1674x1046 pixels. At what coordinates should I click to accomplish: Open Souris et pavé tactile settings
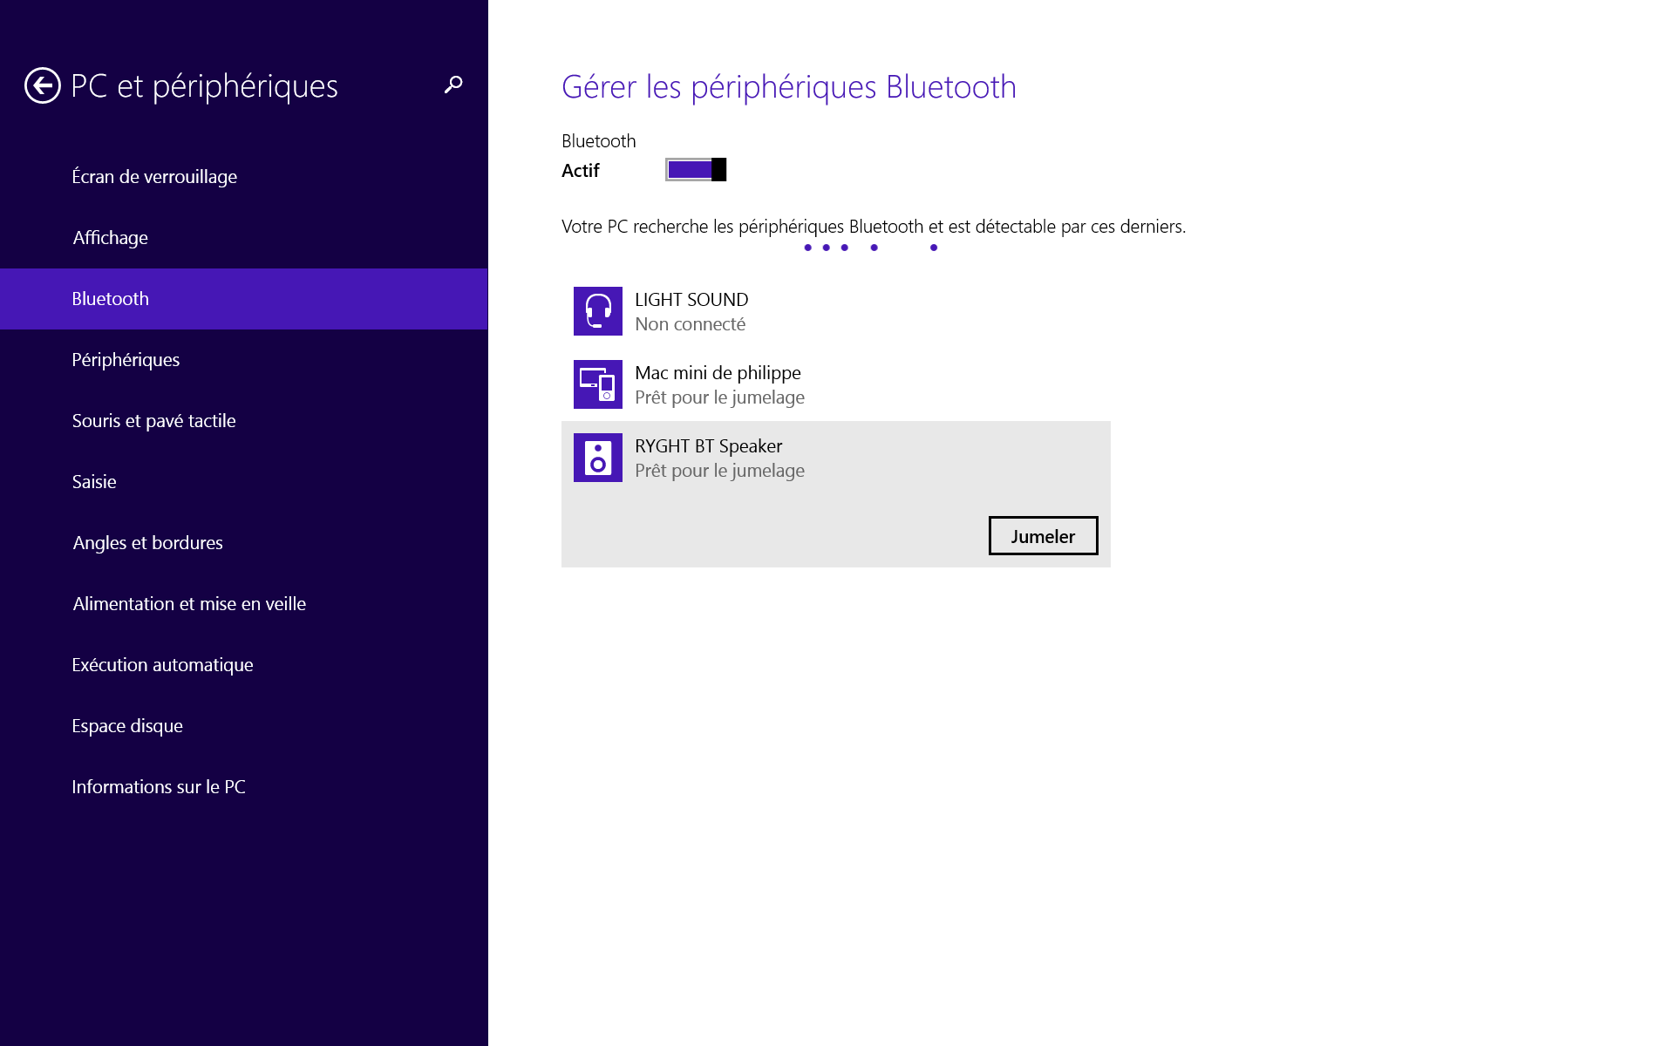pos(155,419)
